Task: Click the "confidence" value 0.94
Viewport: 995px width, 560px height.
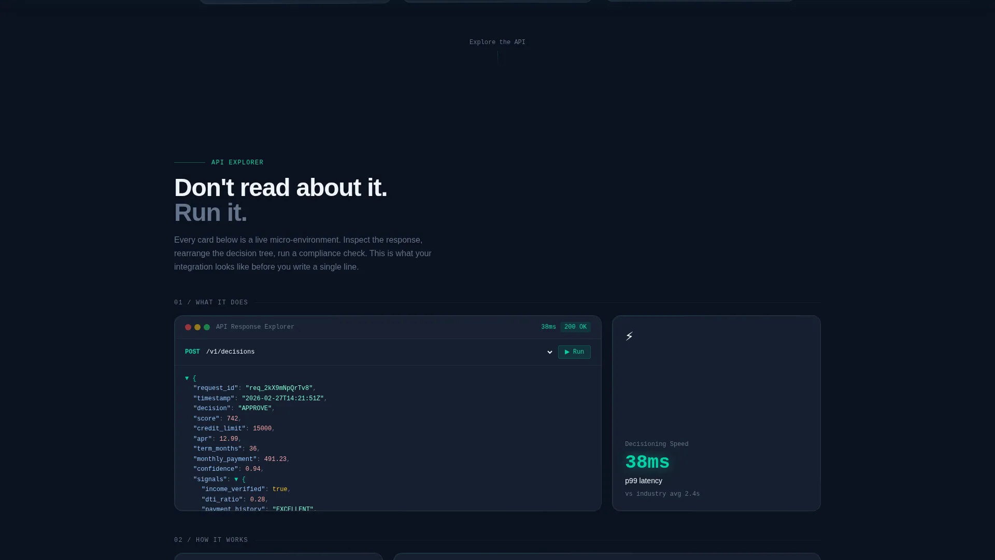Action: pos(253,469)
